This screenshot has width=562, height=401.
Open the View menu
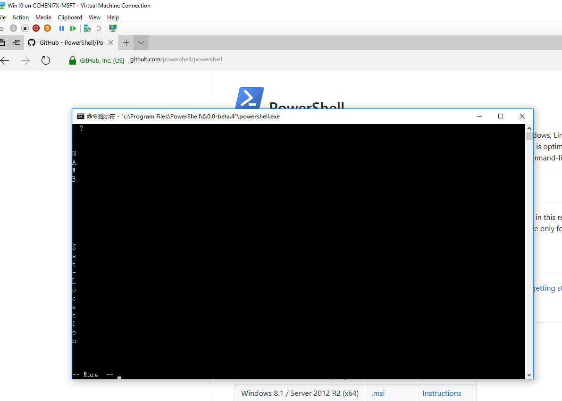(95, 17)
